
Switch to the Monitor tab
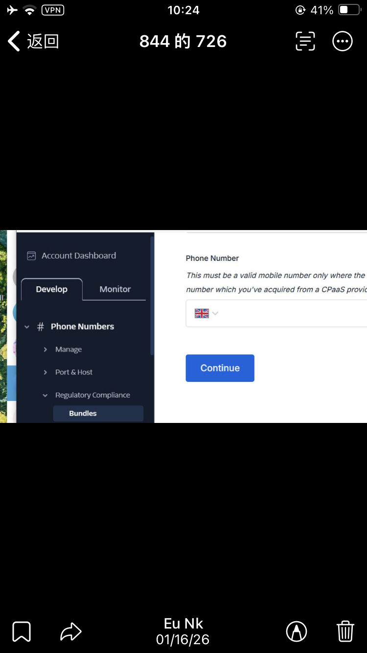[x=115, y=289]
